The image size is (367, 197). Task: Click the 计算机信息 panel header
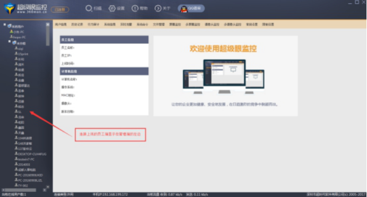click(104, 71)
